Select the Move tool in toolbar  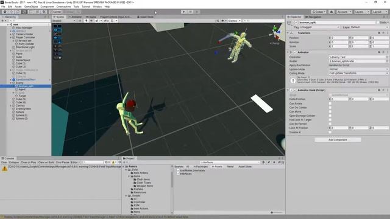pos(11,12)
